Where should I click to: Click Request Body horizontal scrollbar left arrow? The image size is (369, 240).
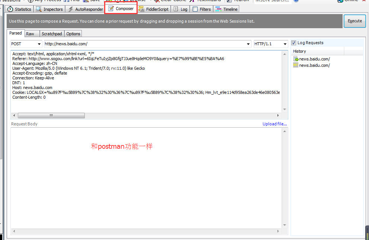point(14,231)
